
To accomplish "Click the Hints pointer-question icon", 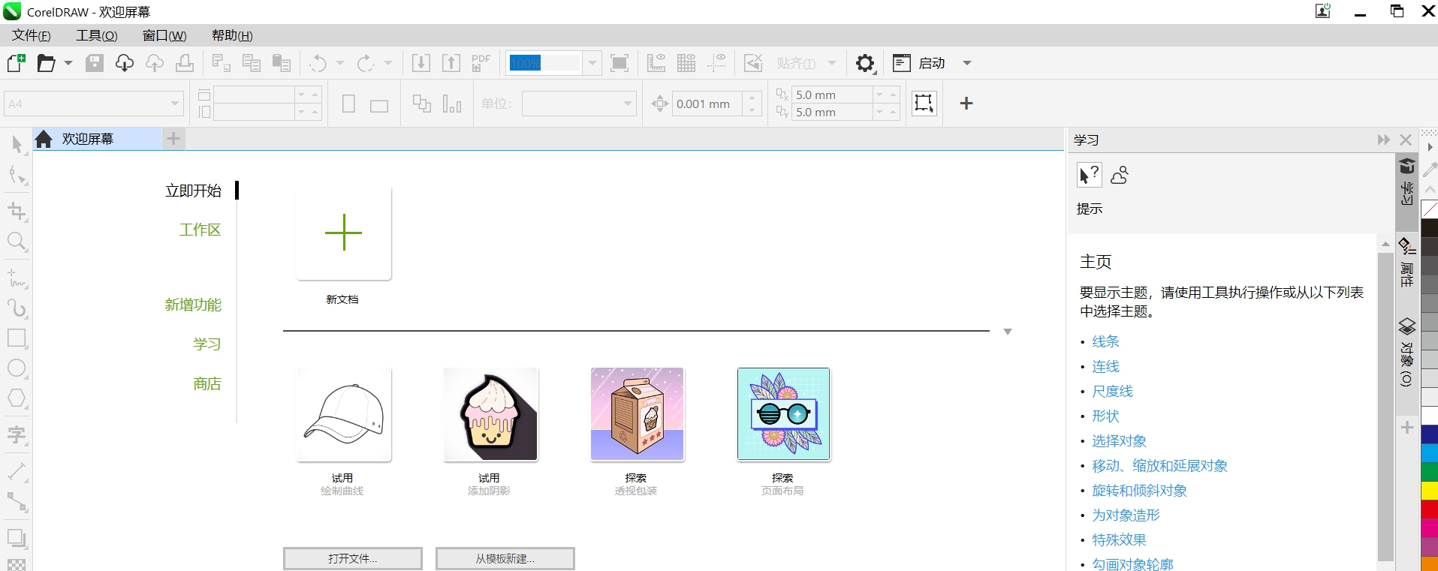I will click(1089, 175).
